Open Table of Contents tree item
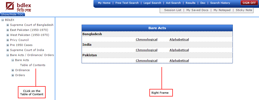 coord(33,65)
